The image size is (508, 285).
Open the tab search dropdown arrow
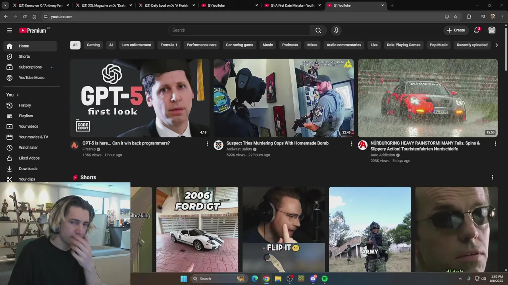tap(5, 6)
